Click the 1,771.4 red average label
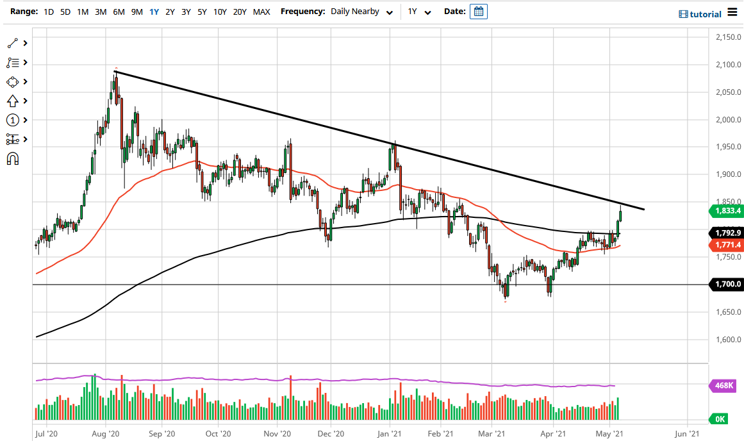The image size is (744, 448). pyautogui.click(x=727, y=245)
